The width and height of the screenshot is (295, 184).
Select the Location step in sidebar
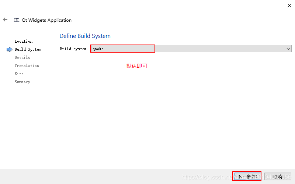click(x=24, y=41)
